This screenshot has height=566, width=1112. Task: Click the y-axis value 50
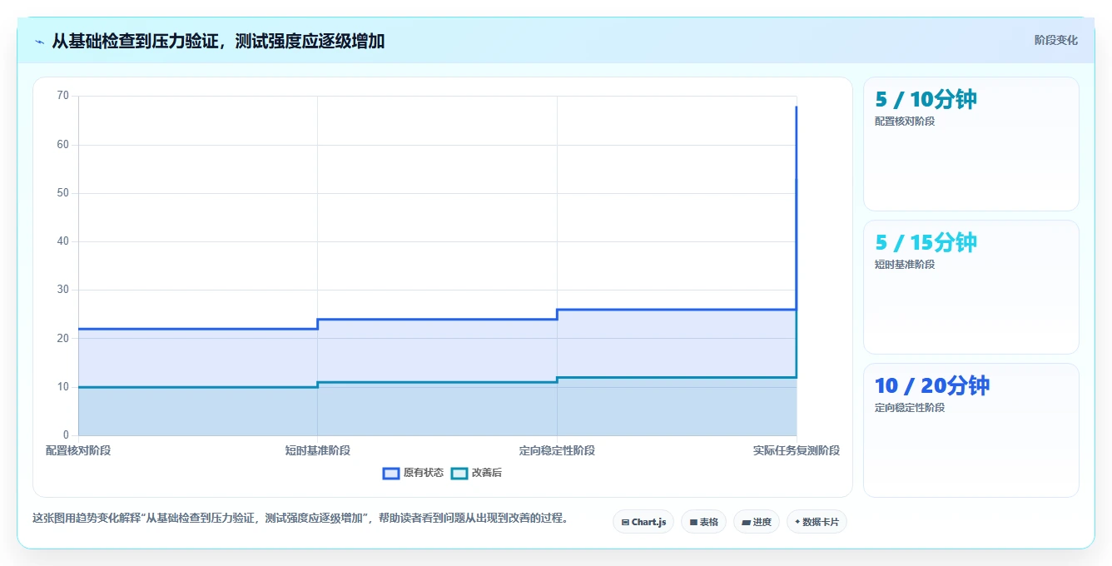63,193
